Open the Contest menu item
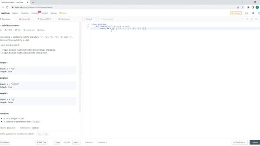 45,13
